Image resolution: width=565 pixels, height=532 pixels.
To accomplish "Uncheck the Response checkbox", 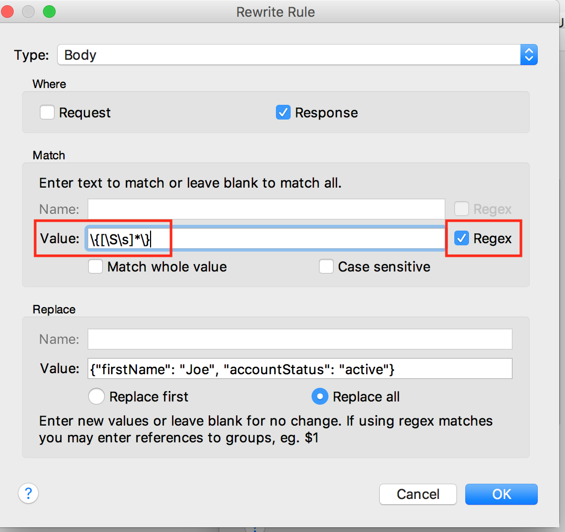I will coord(283,113).
